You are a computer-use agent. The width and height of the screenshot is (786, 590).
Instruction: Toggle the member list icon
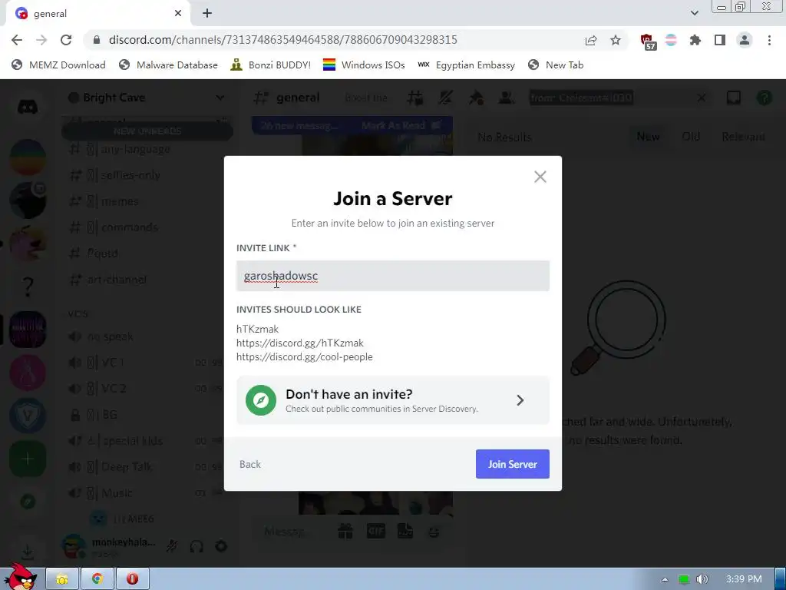507,98
